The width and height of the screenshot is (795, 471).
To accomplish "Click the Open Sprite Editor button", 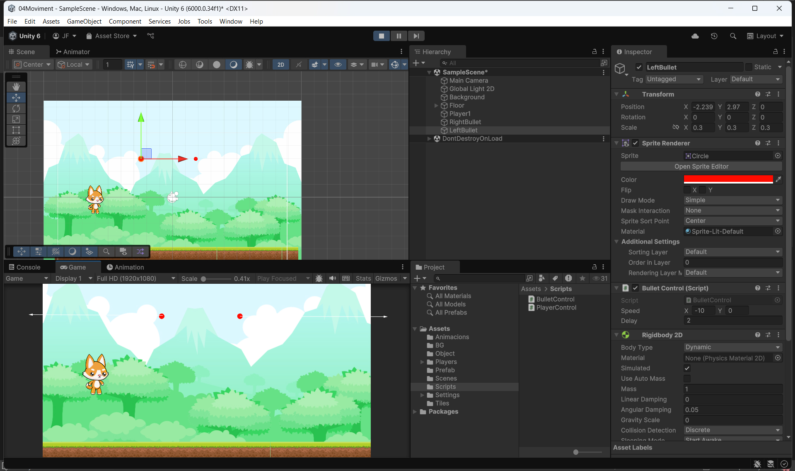I will (x=701, y=167).
